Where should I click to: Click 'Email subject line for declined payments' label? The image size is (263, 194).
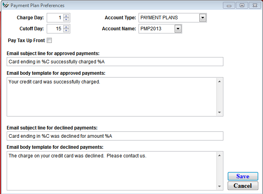tap(52, 128)
